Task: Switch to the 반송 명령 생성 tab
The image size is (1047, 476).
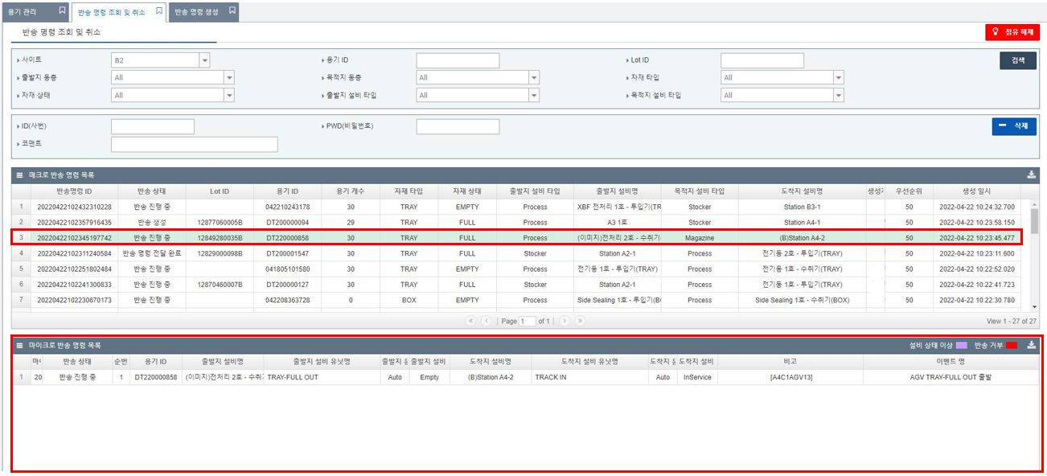Action: tap(196, 12)
